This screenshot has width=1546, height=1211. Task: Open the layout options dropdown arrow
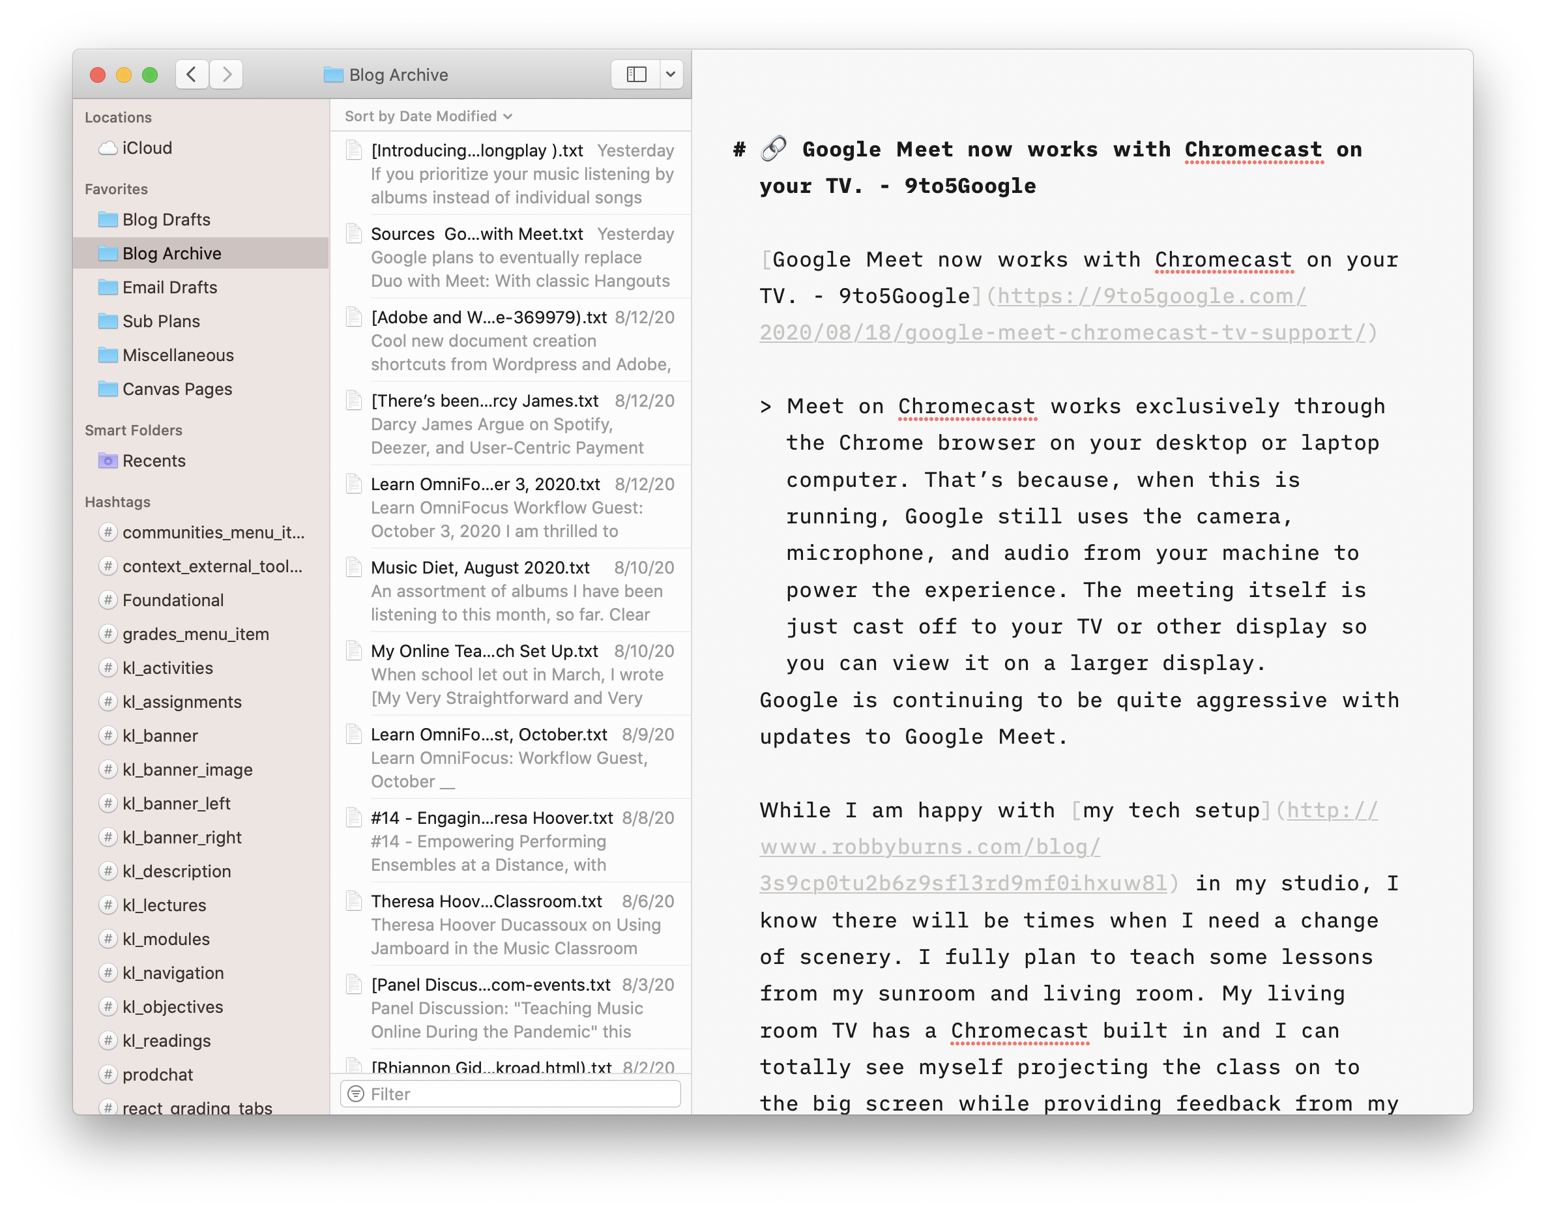(x=671, y=74)
